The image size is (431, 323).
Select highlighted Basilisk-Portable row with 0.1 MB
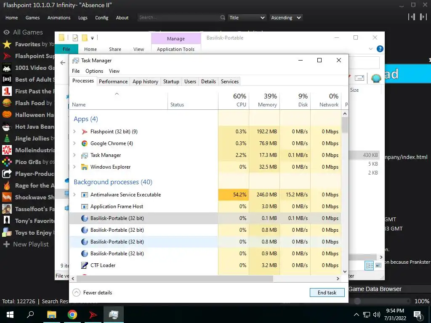click(205, 218)
